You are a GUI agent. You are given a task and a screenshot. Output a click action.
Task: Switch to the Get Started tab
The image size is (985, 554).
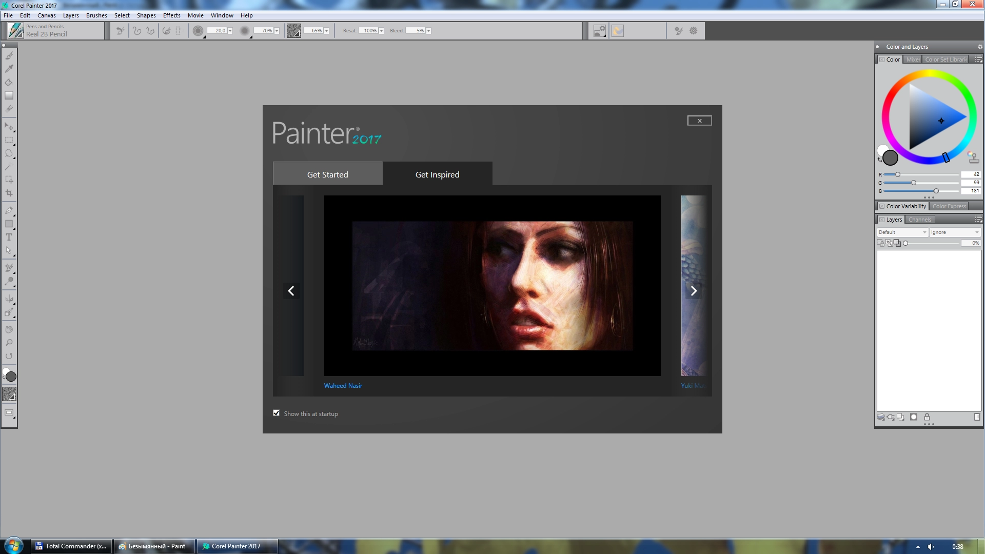[327, 174]
